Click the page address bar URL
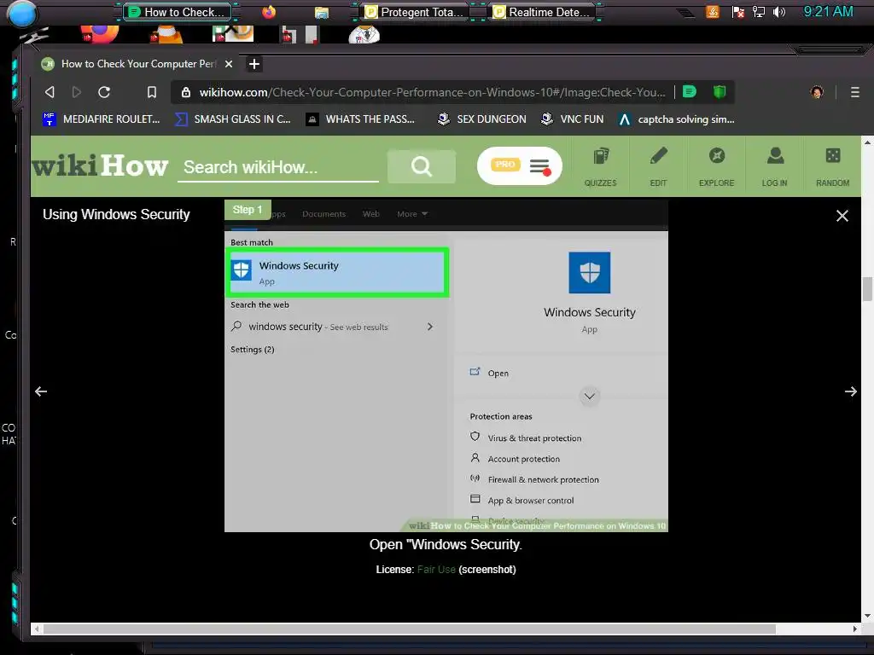This screenshot has width=874, height=655. click(x=432, y=92)
